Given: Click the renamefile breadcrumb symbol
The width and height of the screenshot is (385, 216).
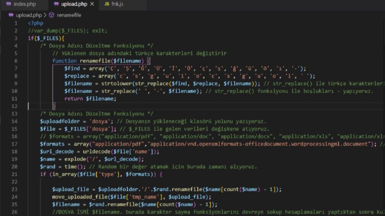Looking at the screenshot, I should 69,15.
